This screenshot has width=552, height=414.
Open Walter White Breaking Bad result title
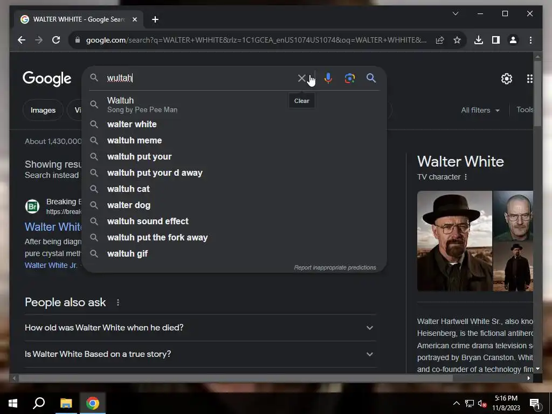tap(53, 227)
